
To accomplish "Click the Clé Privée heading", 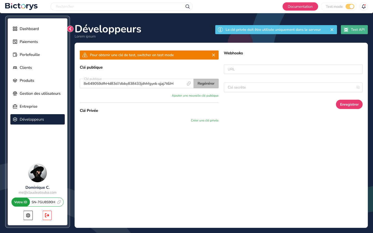I will (x=89, y=111).
